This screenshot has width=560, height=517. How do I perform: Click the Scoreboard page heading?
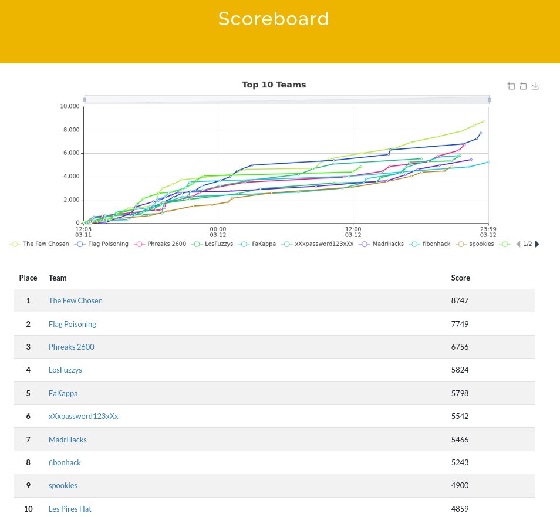[274, 19]
